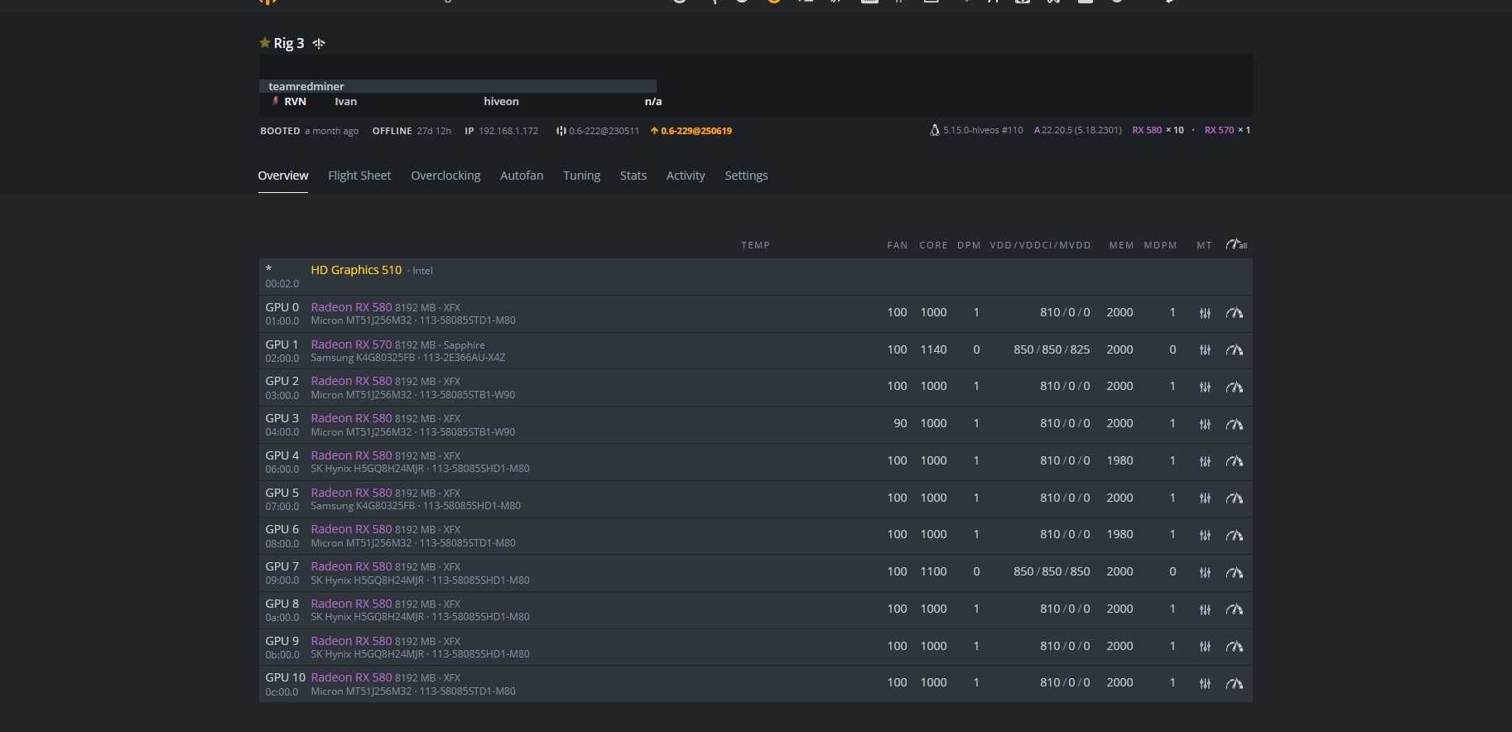Click AMD driver version 22.20.5
The height and width of the screenshot is (732, 1512).
point(1077,130)
